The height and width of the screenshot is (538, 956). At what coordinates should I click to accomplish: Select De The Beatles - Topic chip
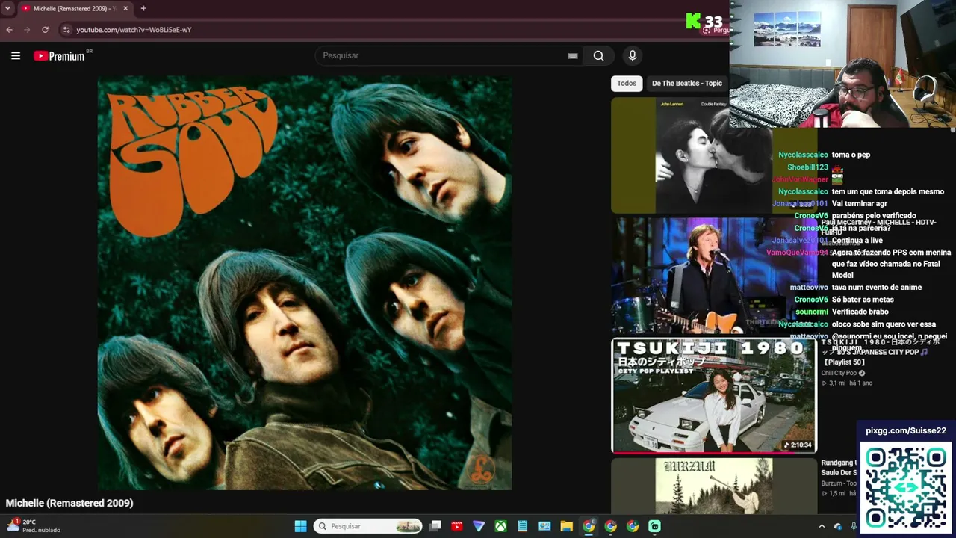coord(687,84)
